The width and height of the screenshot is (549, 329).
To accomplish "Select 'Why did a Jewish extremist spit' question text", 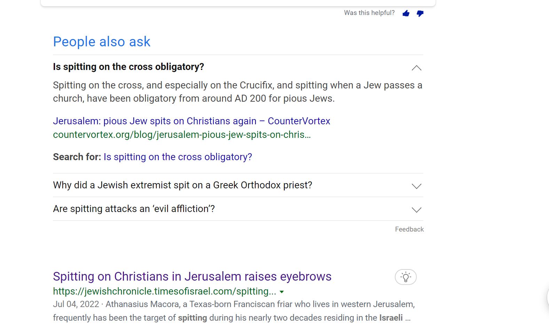I will click(x=182, y=185).
